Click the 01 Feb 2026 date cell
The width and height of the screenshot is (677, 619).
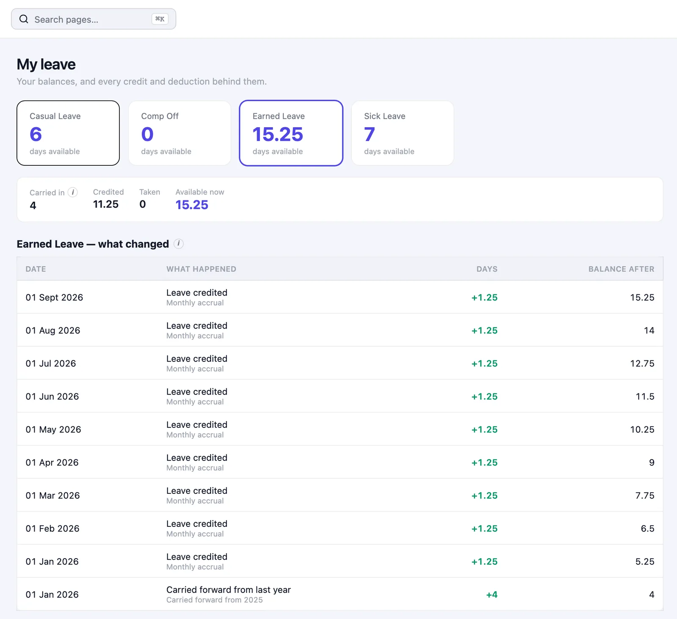[x=52, y=528]
